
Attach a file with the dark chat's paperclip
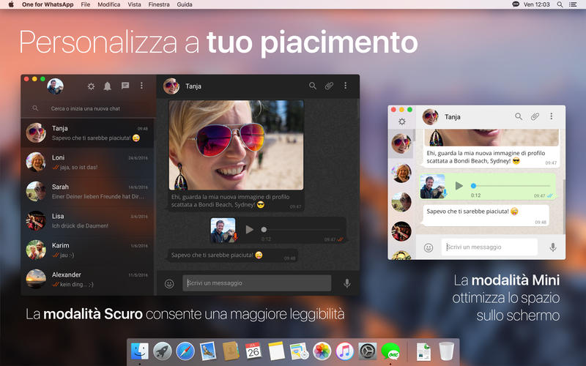point(329,86)
